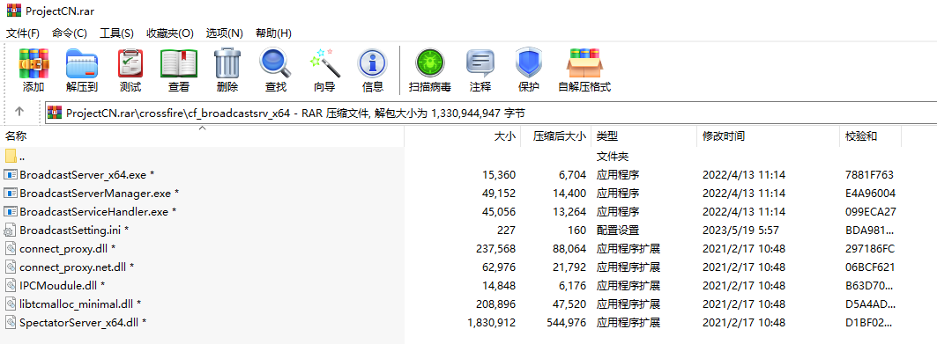Click connect_proxy.net.dll file icon

tap(11, 267)
